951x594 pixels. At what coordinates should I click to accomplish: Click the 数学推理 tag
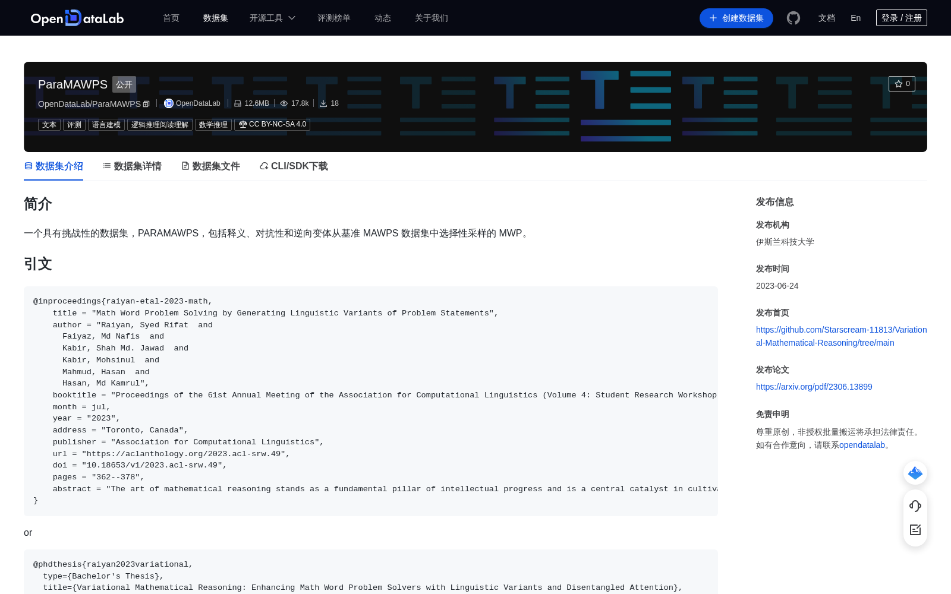click(213, 125)
